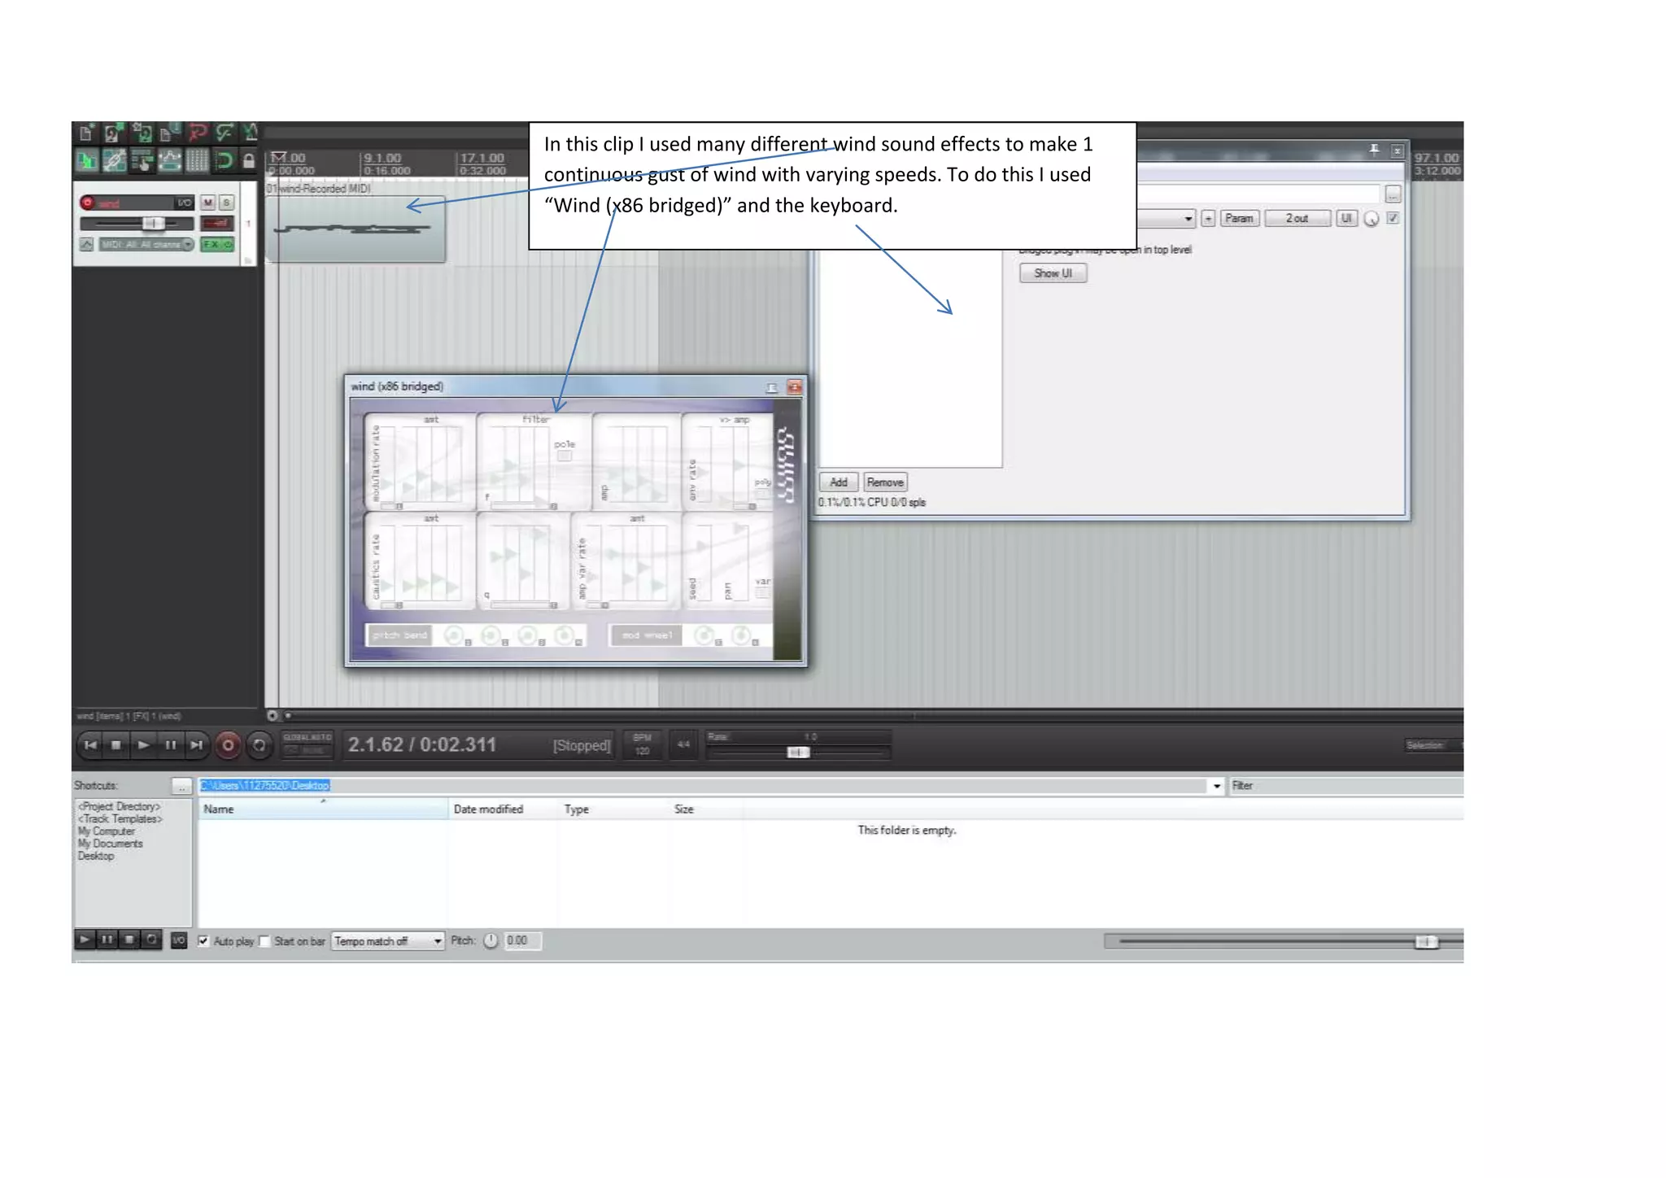
Task: Uncheck the Auto play checkbox
Action: (x=203, y=941)
